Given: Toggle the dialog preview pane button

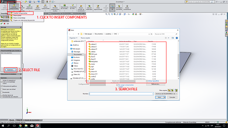Looking at the screenshot, I should 172,38.
